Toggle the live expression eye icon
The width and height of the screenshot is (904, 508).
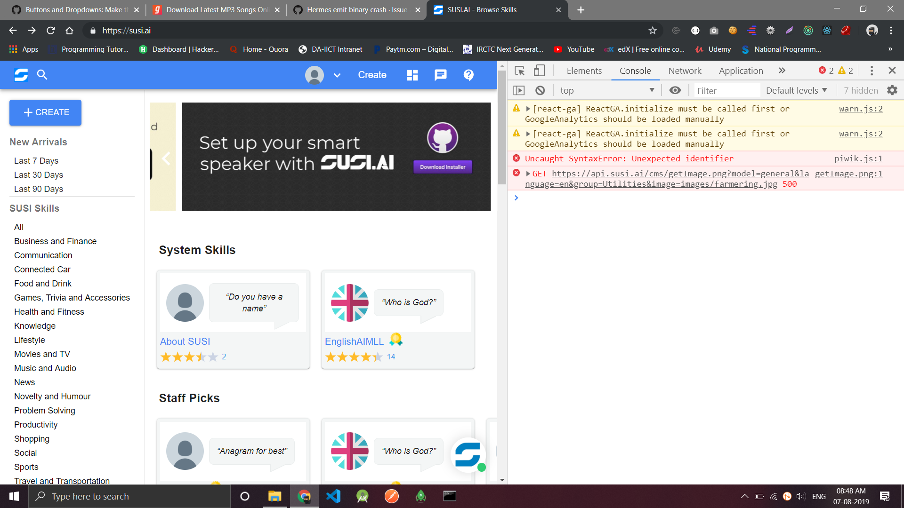(x=675, y=90)
